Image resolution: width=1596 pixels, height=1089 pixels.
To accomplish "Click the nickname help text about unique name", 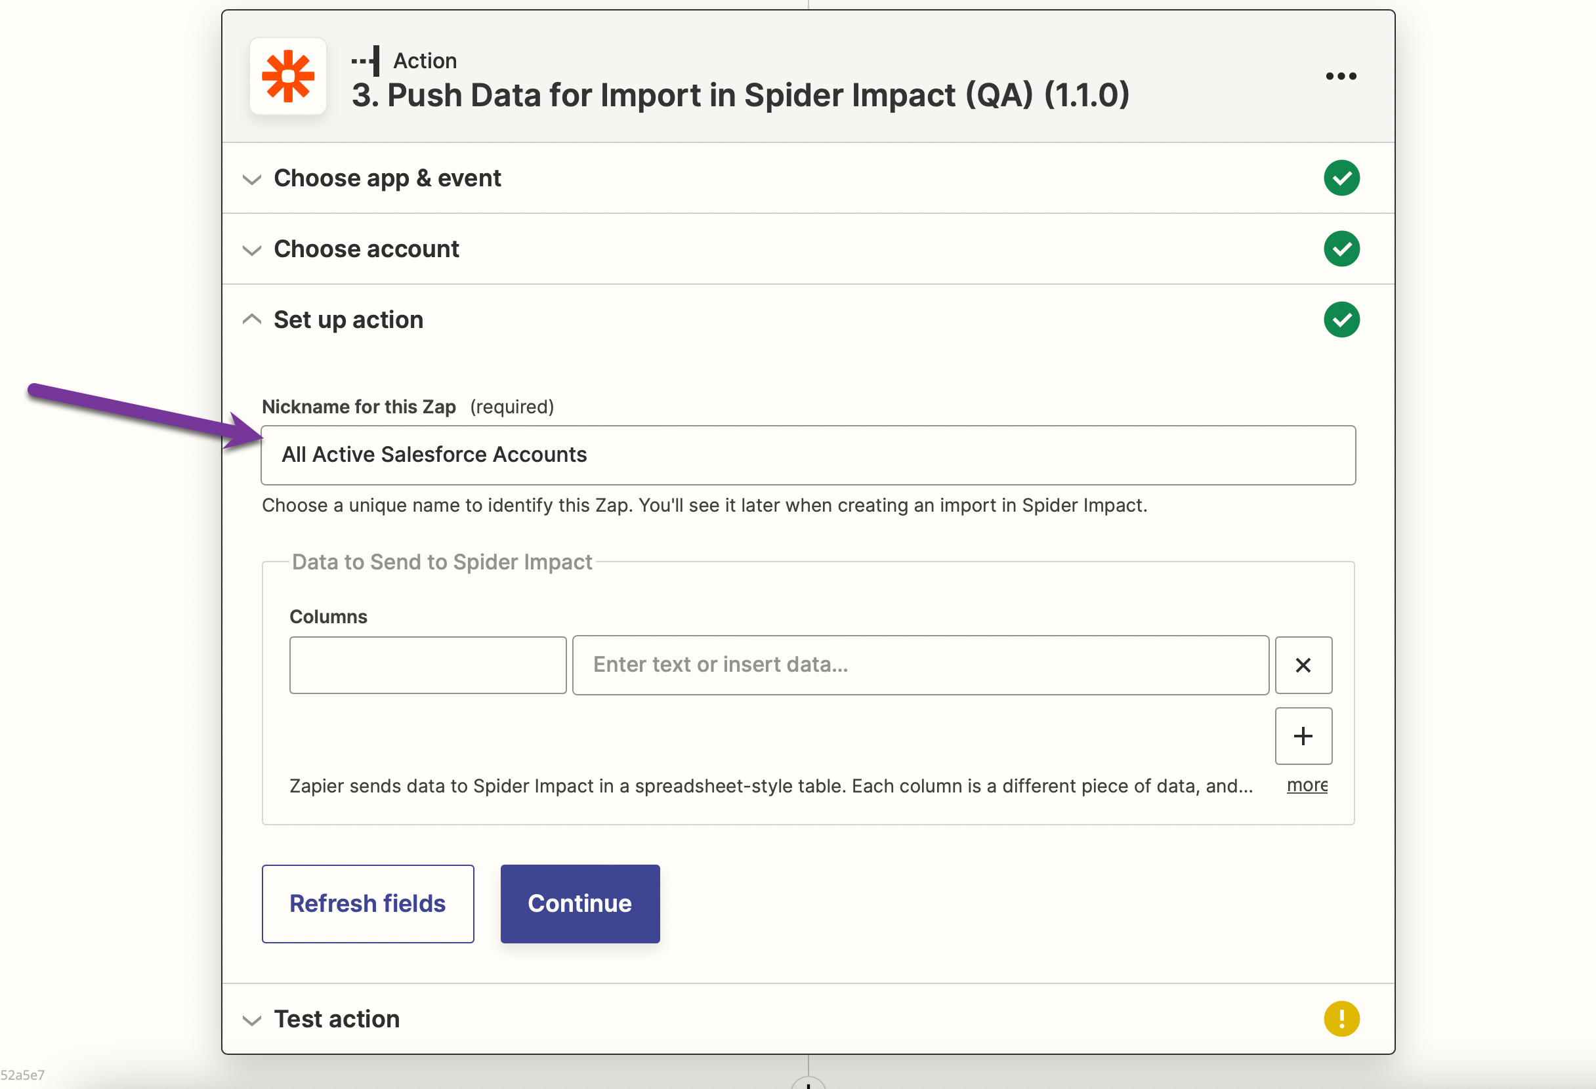I will click(x=704, y=505).
